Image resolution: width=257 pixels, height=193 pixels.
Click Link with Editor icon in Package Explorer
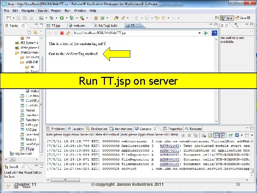tap(35, 32)
